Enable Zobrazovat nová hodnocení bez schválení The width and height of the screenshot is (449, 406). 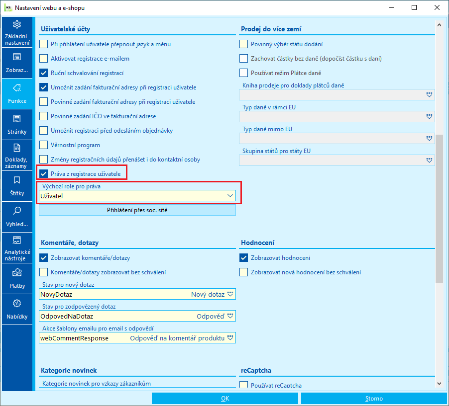click(244, 272)
